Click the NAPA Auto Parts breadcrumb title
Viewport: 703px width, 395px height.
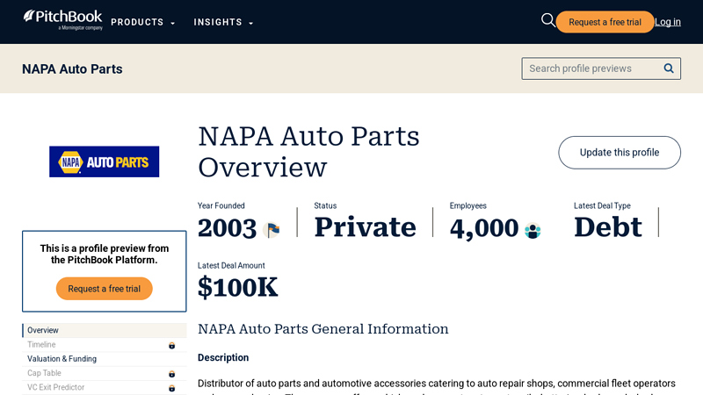[72, 69]
